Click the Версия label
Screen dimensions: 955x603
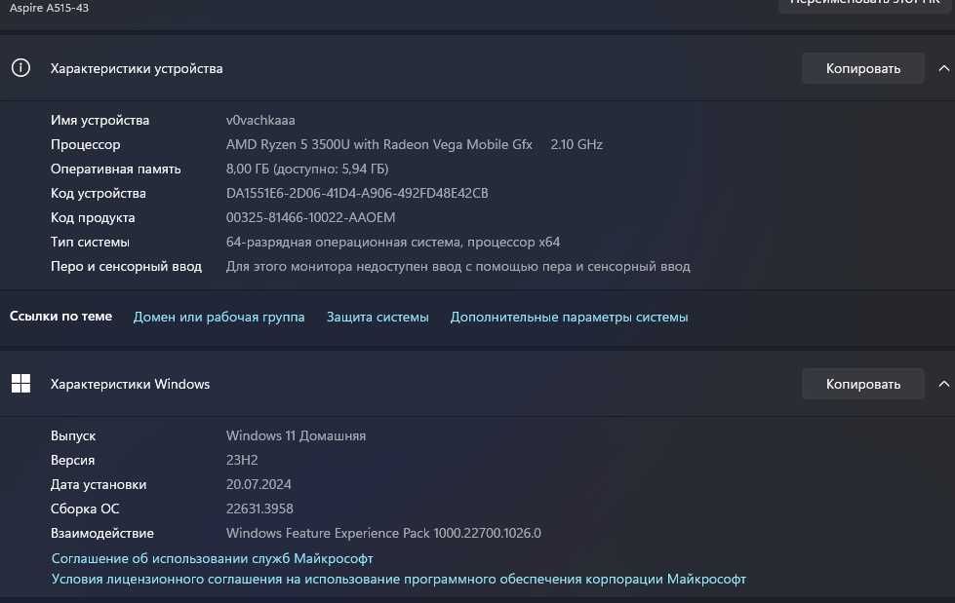(x=72, y=460)
